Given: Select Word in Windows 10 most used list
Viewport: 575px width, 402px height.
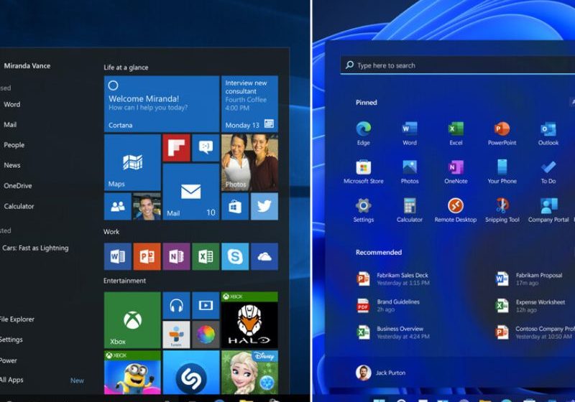Looking at the screenshot, I should click(x=11, y=104).
